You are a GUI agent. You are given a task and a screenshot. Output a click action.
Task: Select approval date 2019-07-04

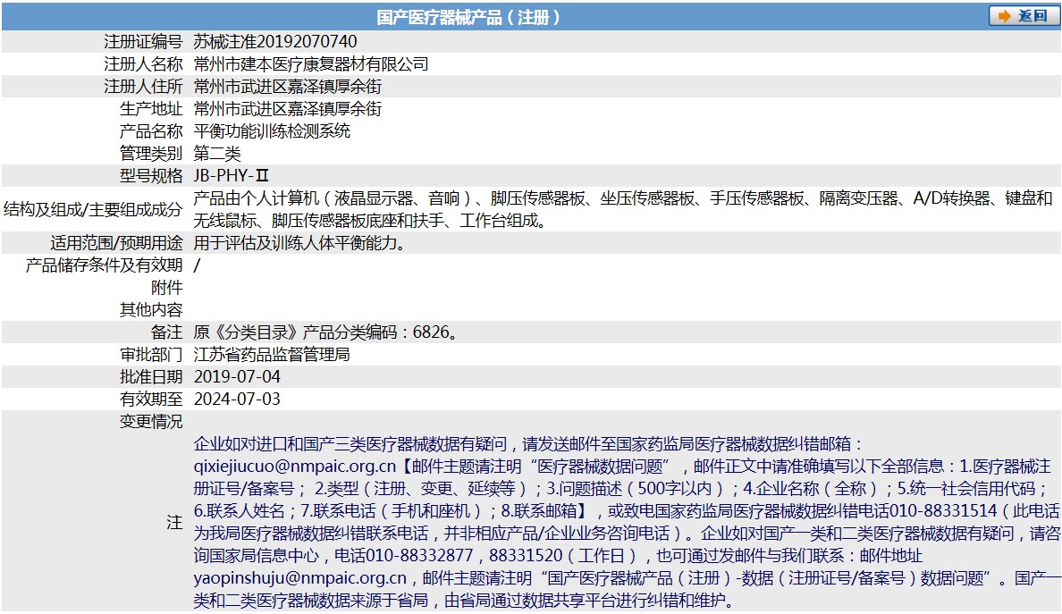(x=237, y=376)
